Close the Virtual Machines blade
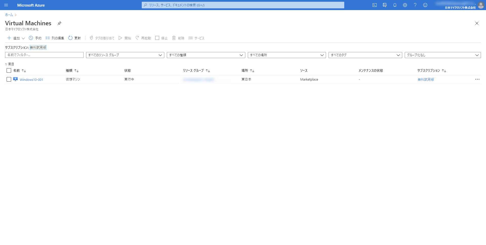 [477, 23]
